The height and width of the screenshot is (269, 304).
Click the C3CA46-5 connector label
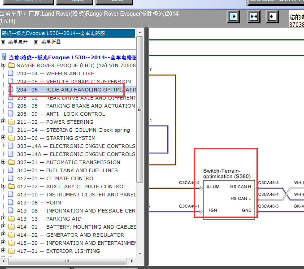(x=268, y=206)
